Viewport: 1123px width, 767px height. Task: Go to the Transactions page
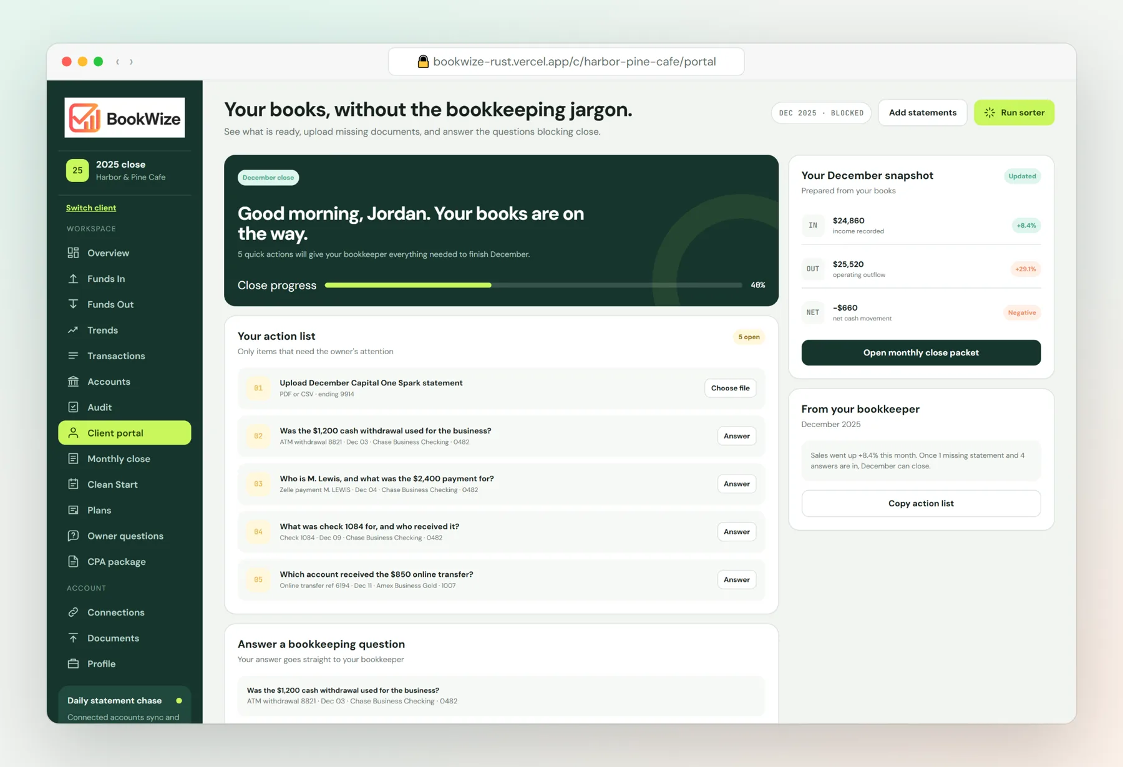pyautogui.click(x=125, y=355)
